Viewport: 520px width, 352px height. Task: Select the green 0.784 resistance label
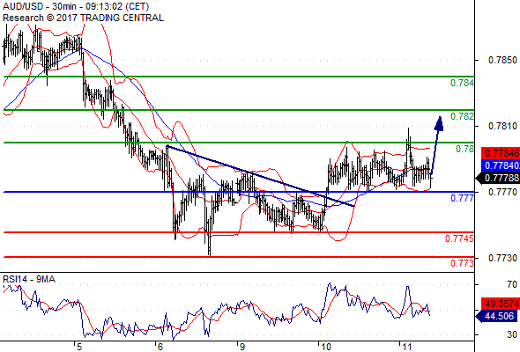[463, 83]
